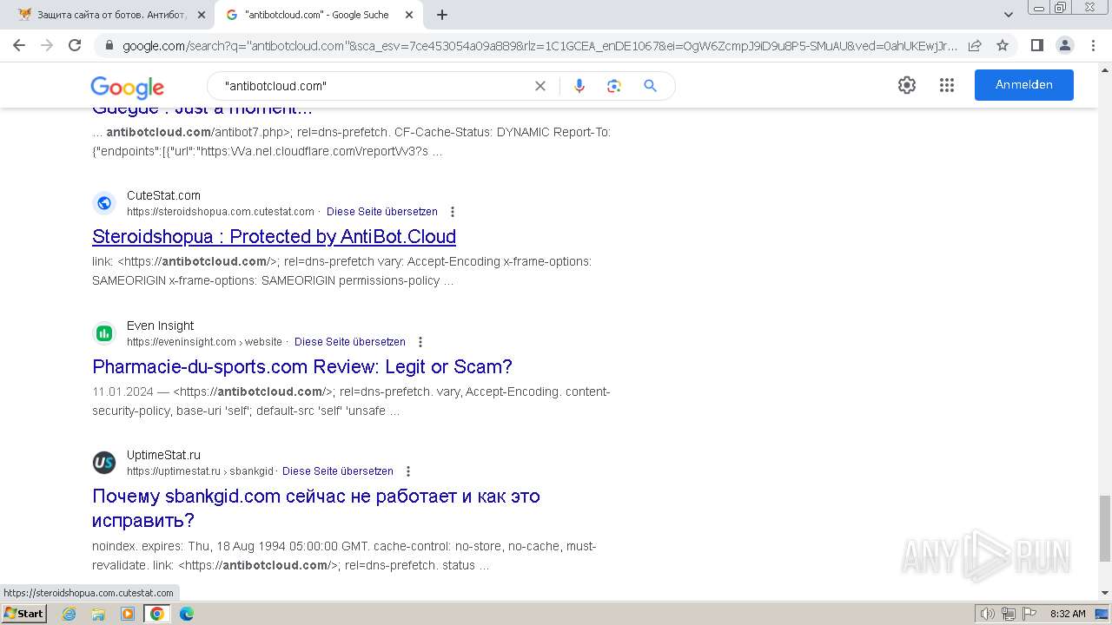Image resolution: width=1112 pixels, height=625 pixels.
Task: Submit search with magnifier icon
Action: click(650, 86)
